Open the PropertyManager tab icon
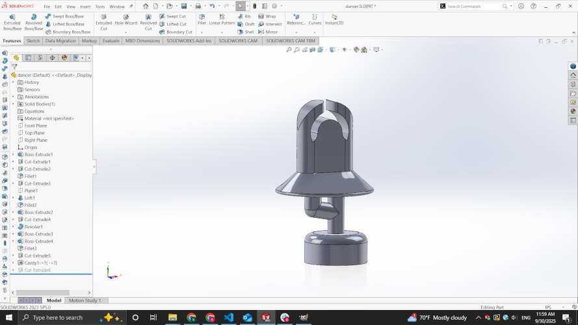Image resolution: width=578 pixels, height=325 pixels. click(x=28, y=58)
